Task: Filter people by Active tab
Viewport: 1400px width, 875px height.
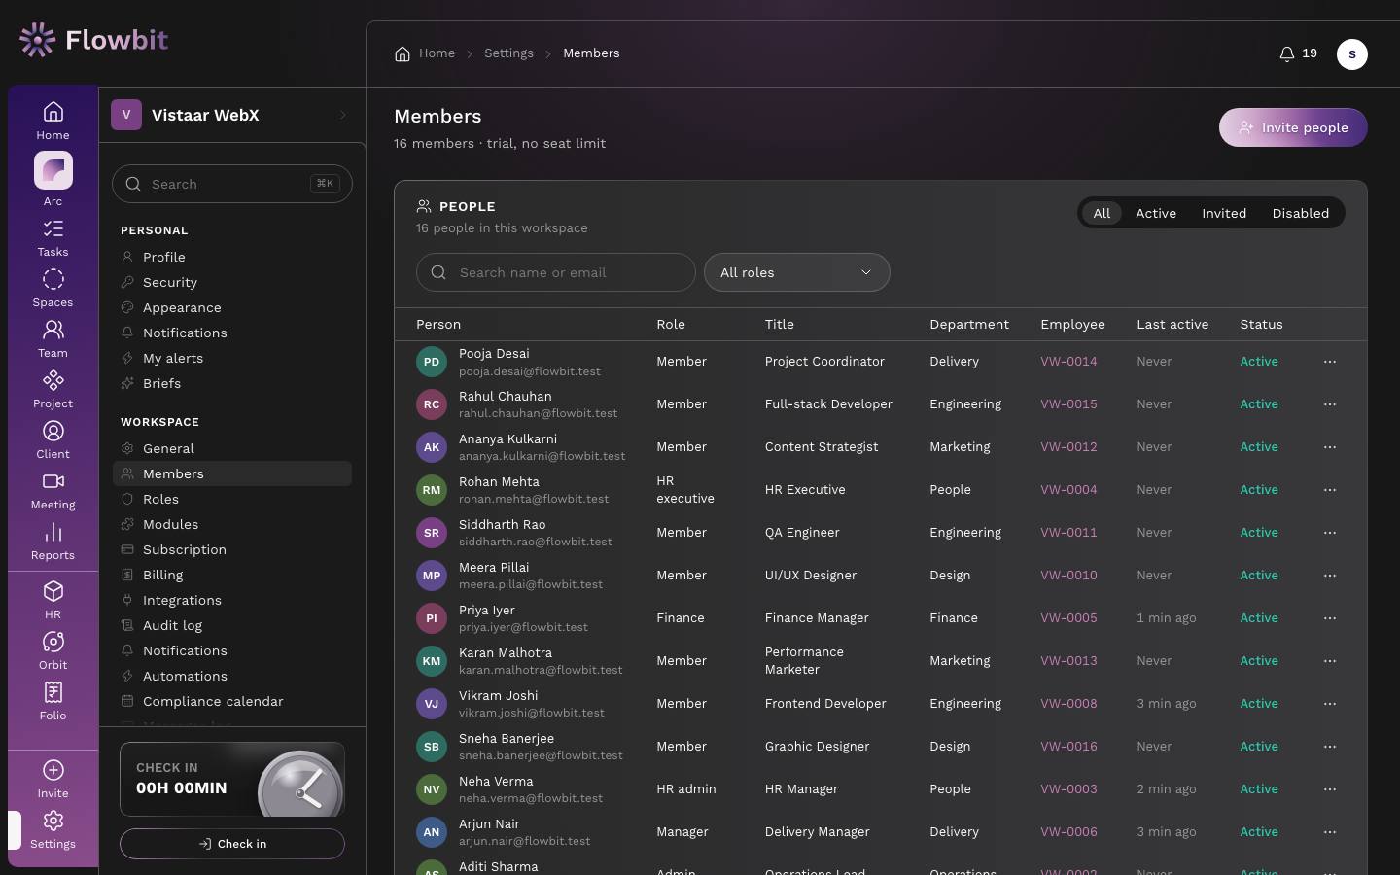Action: [x=1156, y=213]
